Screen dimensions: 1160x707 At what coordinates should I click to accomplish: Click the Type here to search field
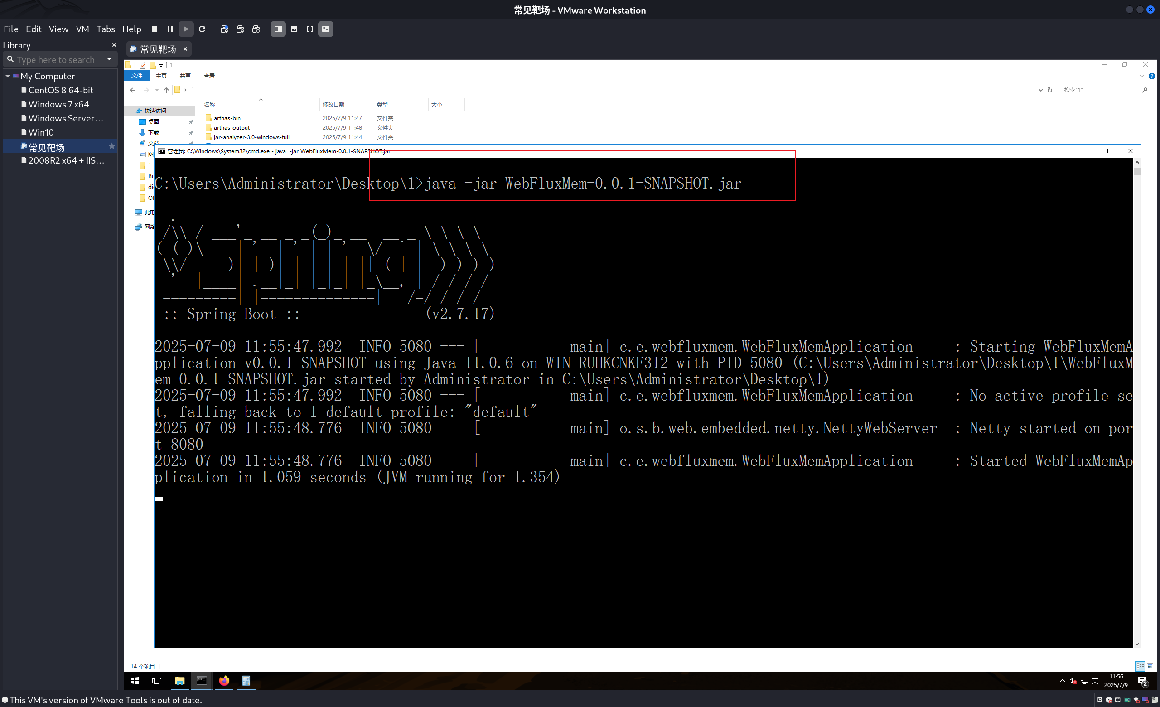pyautogui.click(x=56, y=60)
